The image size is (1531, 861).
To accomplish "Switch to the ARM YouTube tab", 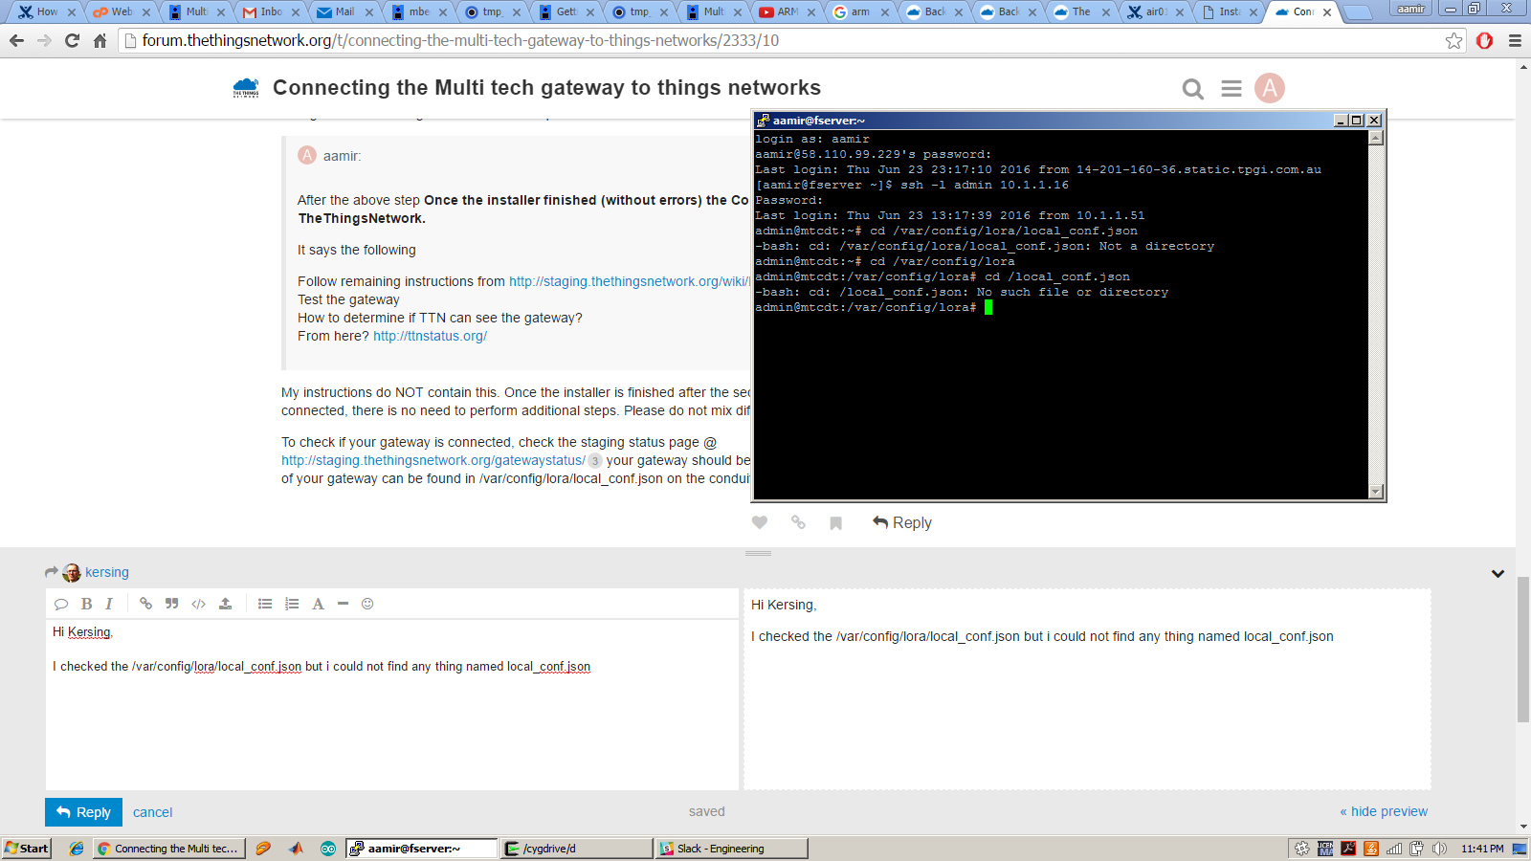I will pyautogui.click(x=787, y=11).
